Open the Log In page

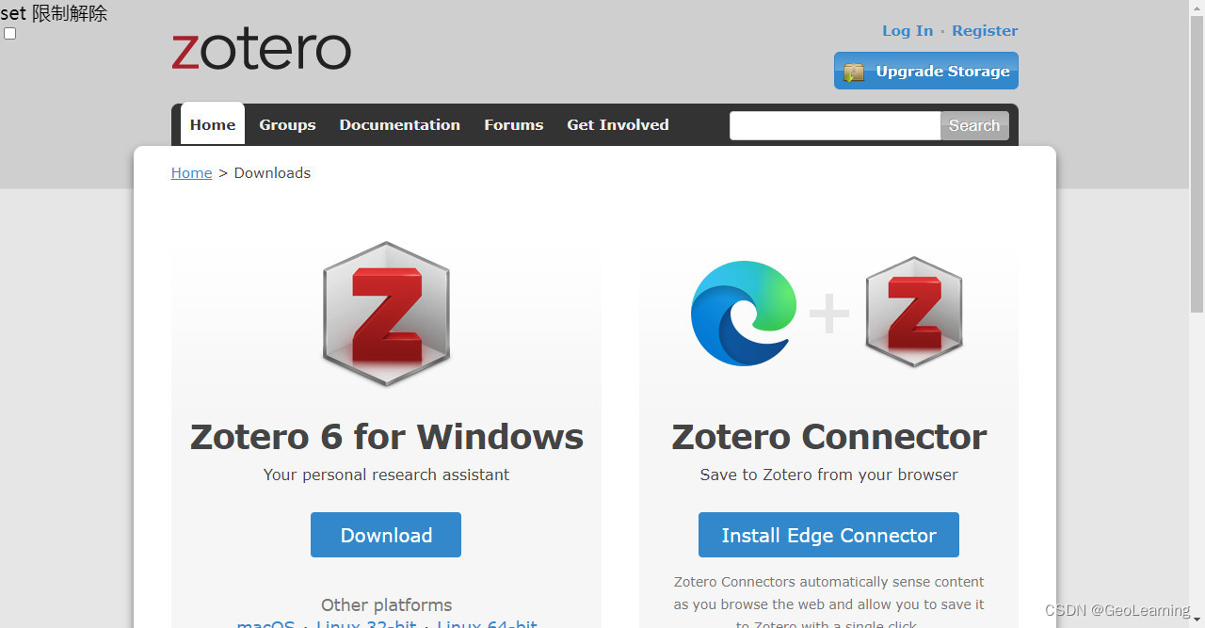coord(907,30)
